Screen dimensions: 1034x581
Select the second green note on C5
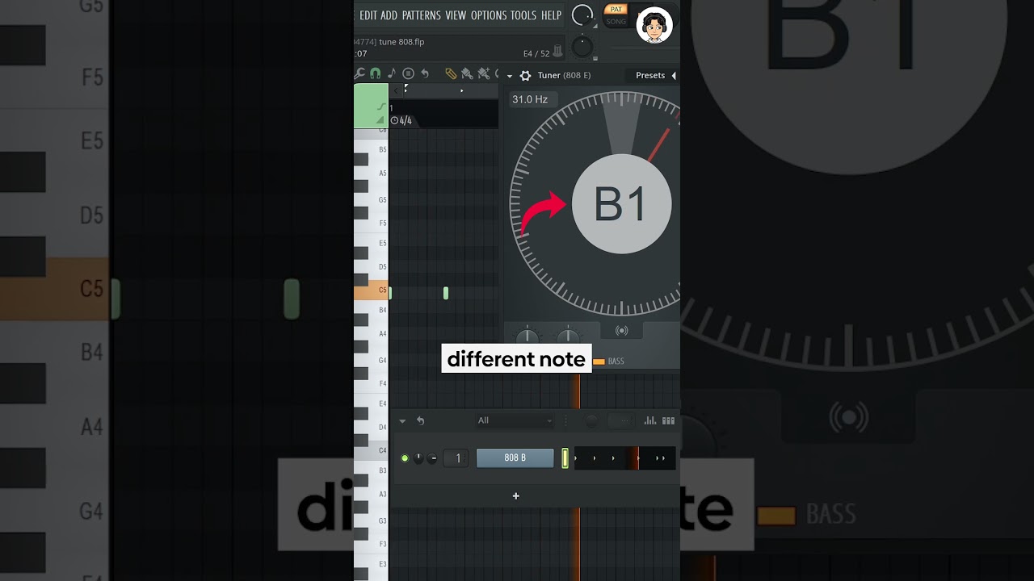(446, 293)
